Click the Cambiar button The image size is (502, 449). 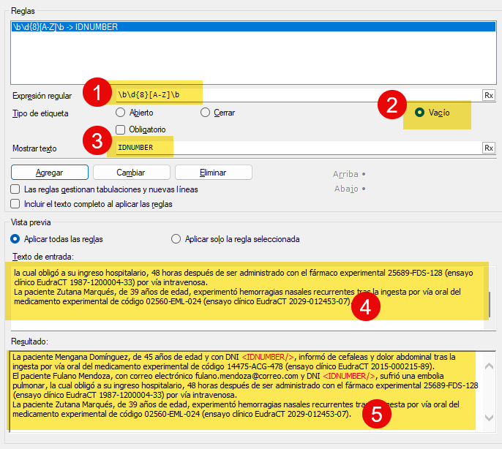[131, 173]
